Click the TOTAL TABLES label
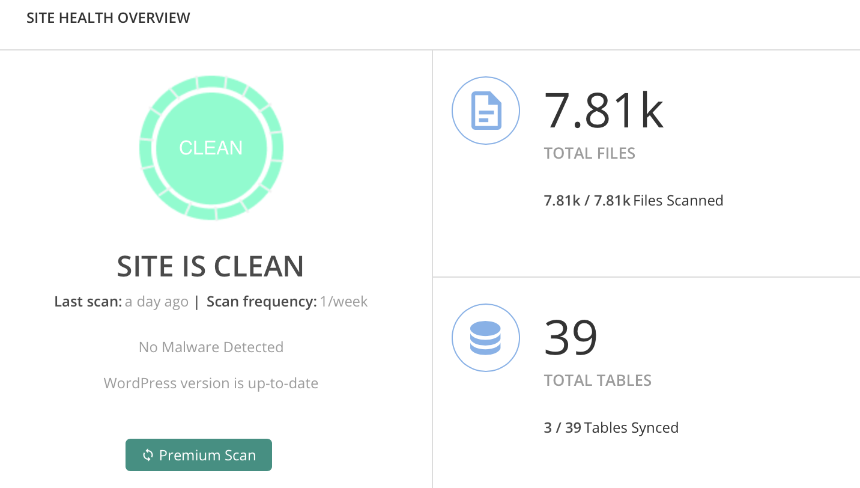 pos(598,381)
